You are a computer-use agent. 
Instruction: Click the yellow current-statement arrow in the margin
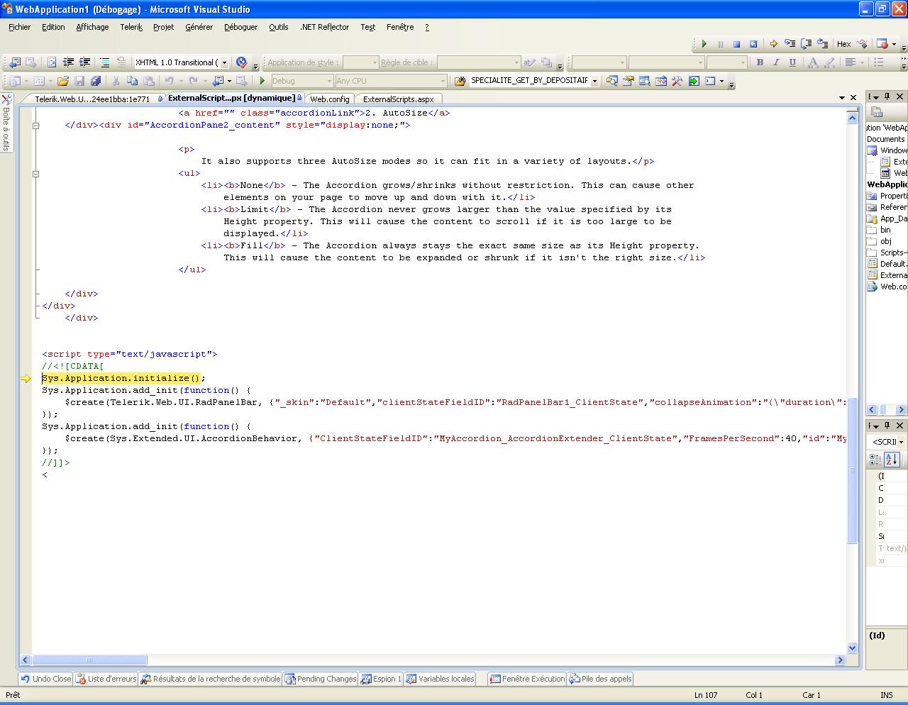[26, 378]
